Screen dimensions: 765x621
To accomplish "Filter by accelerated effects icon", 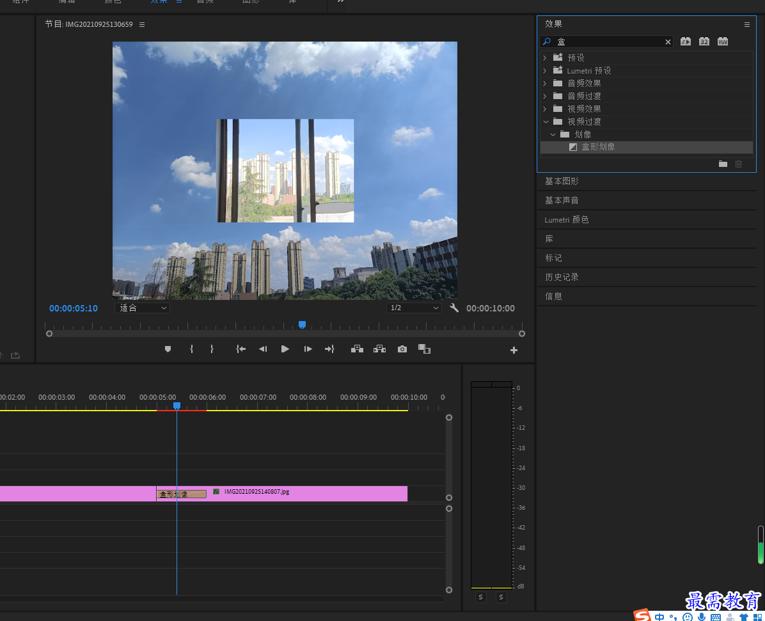I will (686, 42).
